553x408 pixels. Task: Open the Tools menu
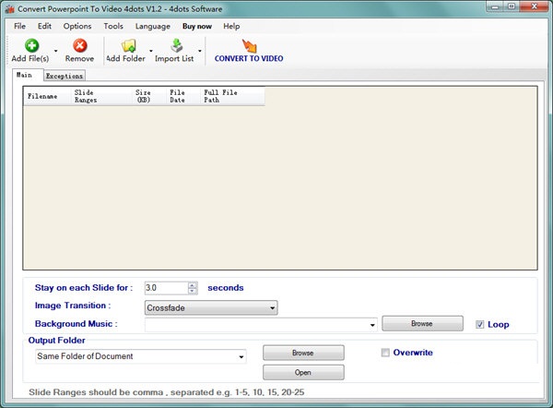[113, 26]
